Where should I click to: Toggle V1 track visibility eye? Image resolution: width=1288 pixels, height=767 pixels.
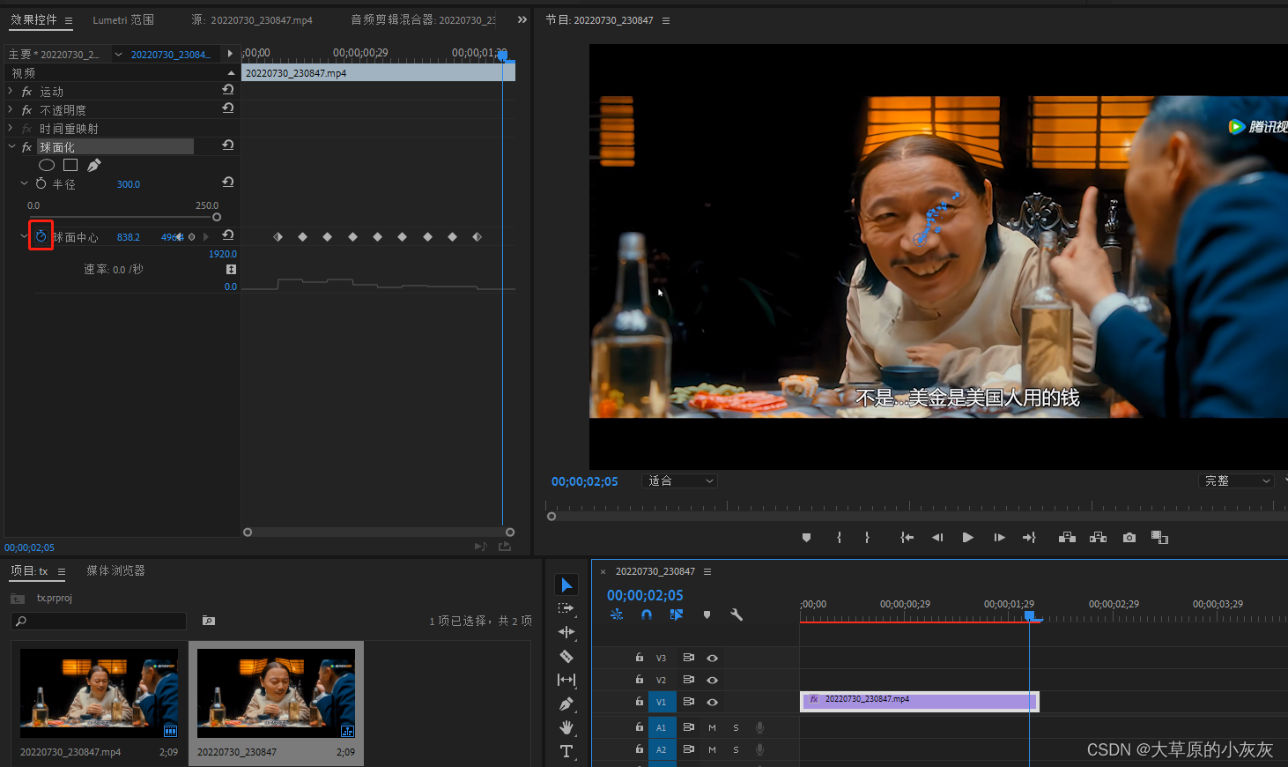(x=712, y=702)
